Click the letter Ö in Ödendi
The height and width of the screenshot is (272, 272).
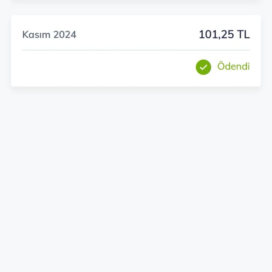click(x=221, y=66)
